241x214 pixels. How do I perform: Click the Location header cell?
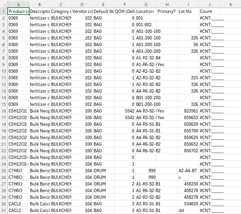click(146, 11)
